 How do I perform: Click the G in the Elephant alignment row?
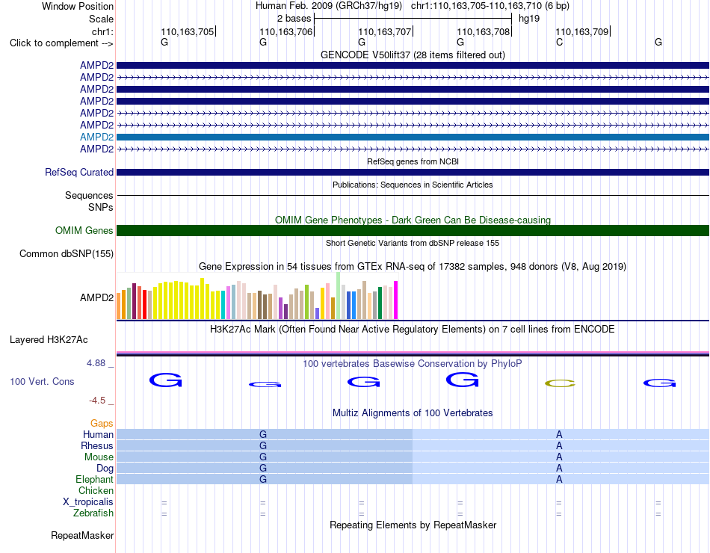pos(262,479)
